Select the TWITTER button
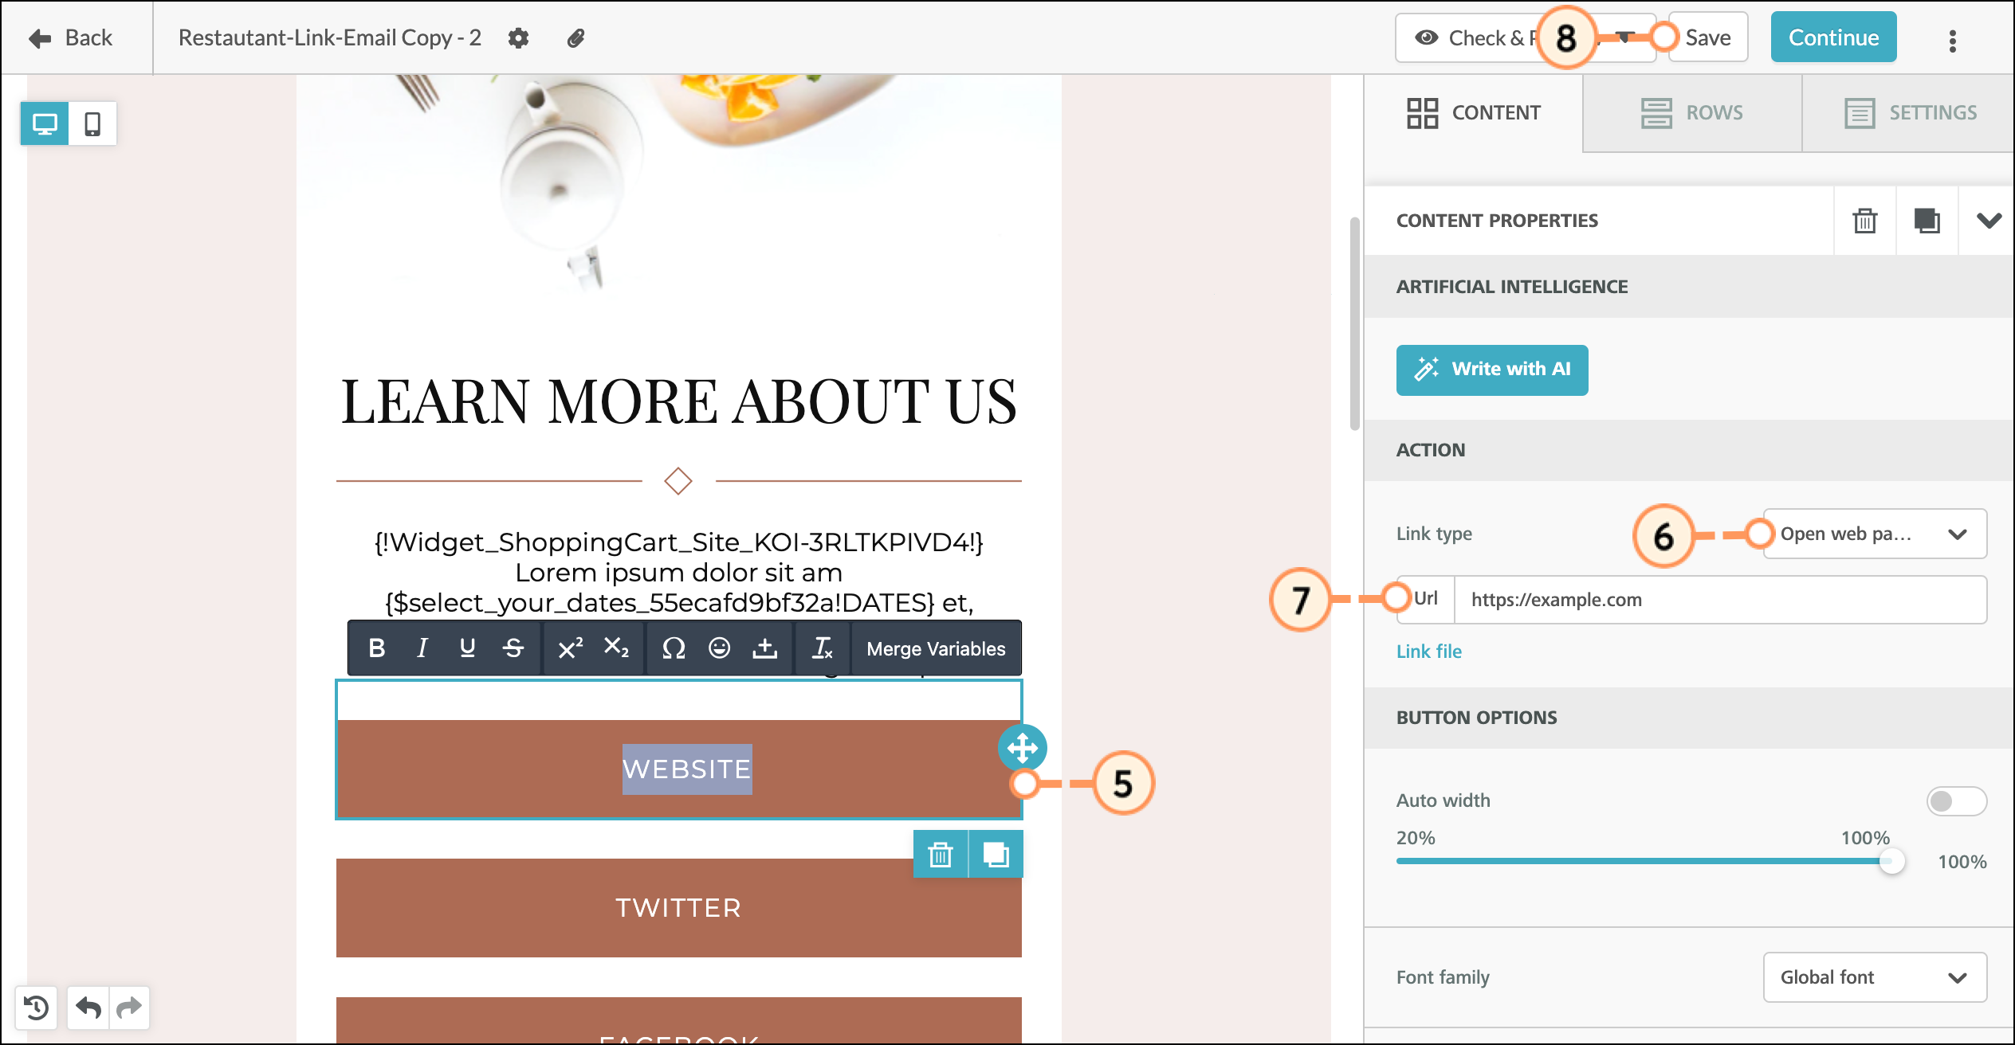This screenshot has width=2015, height=1045. [679, 908]
